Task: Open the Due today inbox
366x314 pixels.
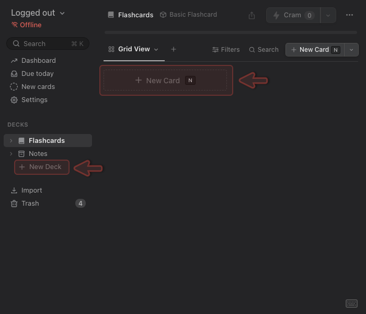Action: (x=37, y=74)
